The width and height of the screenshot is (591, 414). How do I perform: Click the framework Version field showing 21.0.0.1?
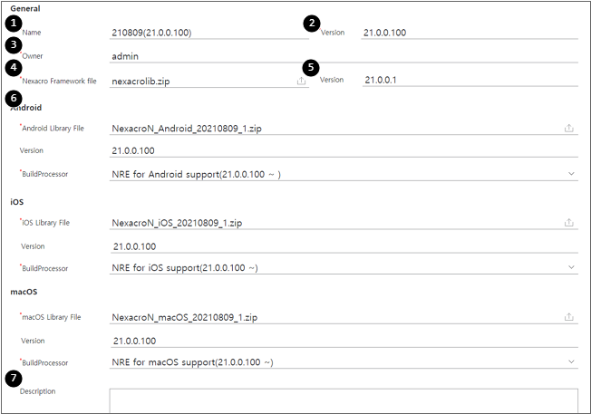pos(467,80)
